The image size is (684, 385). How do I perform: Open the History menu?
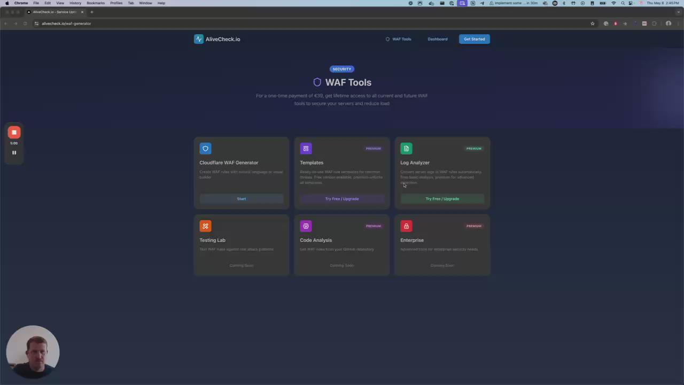tap(75, 3)
